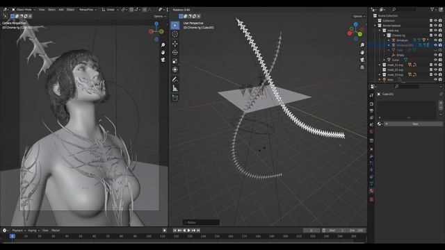
Task: Open Render properties tab
Action: coord(371,104)
